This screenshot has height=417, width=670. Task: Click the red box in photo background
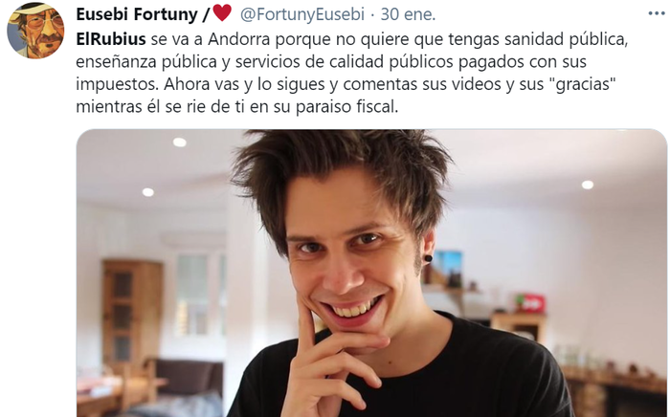[532, 303]
